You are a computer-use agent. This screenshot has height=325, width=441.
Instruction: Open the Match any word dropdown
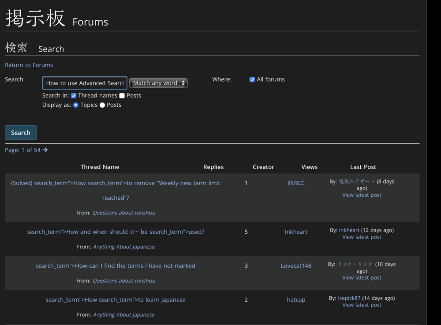[x=158, y=83]
